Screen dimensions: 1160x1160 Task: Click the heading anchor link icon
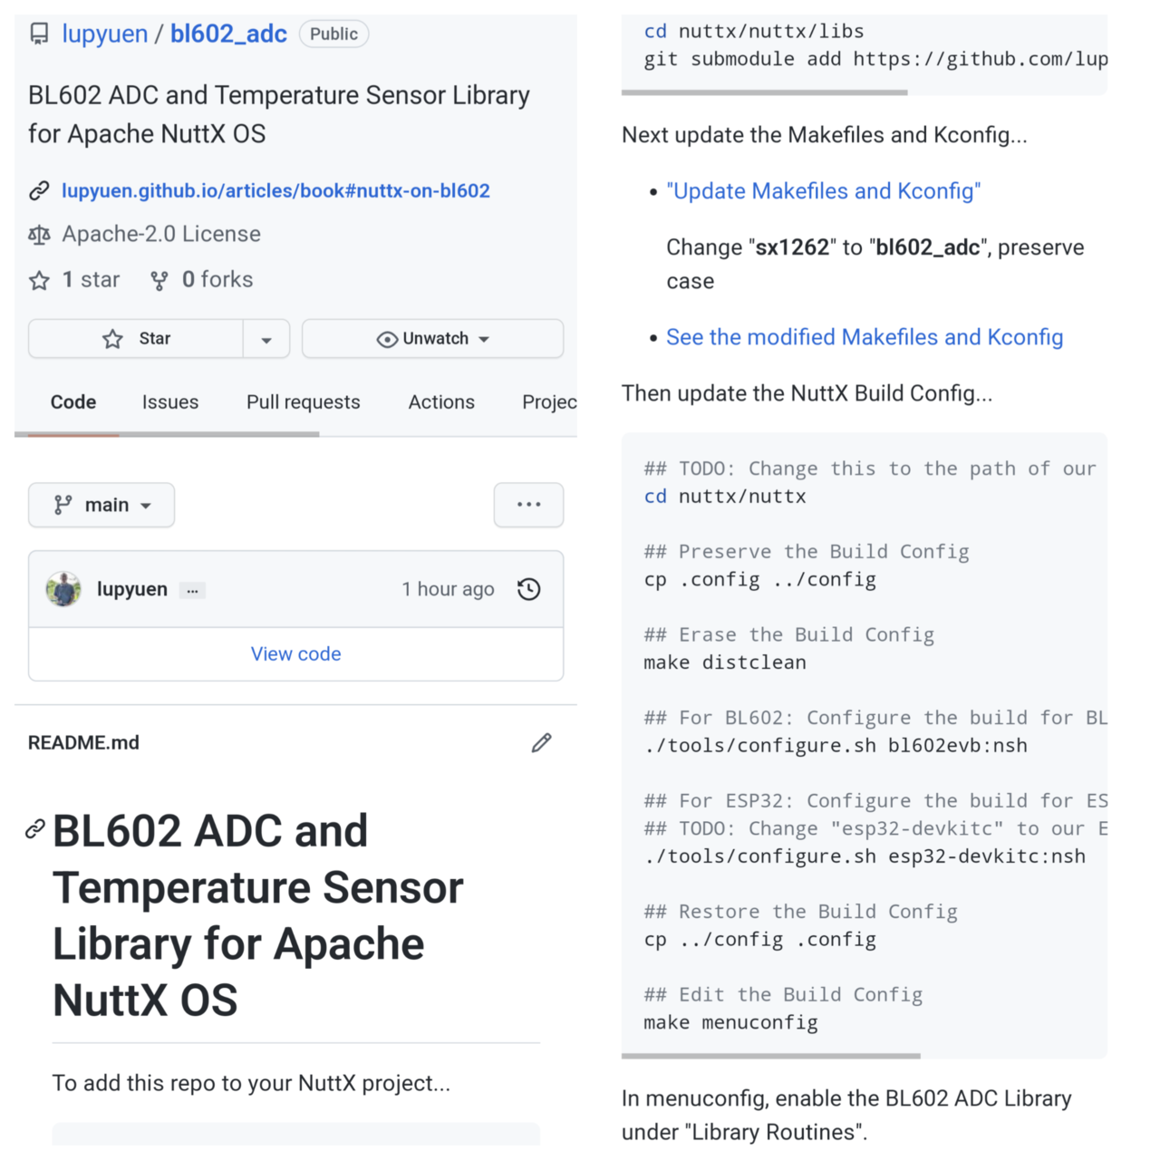point(35,829)
